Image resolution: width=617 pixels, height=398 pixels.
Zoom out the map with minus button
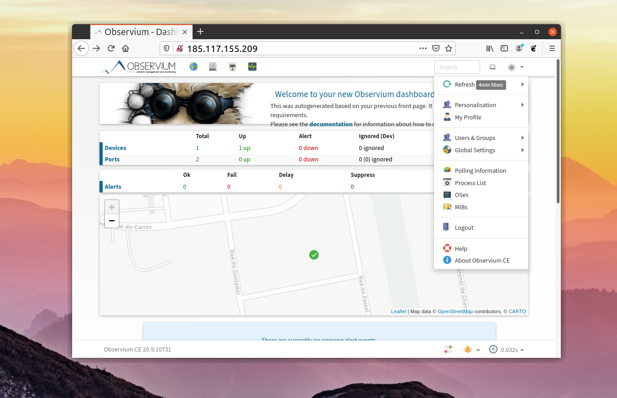(111, 221)
